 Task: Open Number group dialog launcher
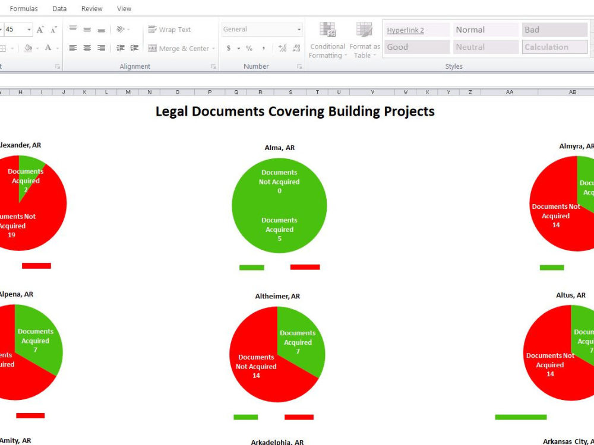pyautogui.click(x=299, y=66)
